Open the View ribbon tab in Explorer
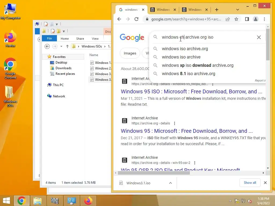 tap(95, 39)
